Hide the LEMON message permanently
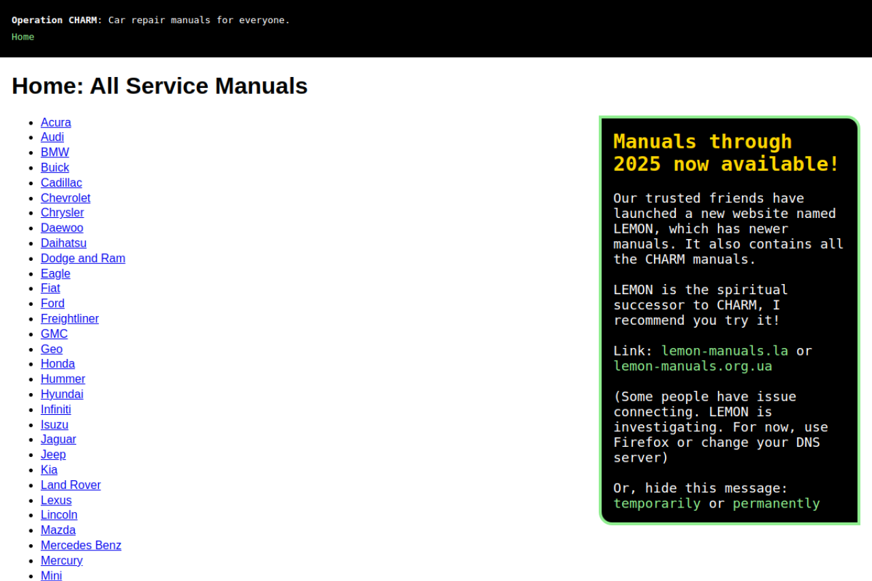This screenshot has height=581, width=872. pos(776,503)
